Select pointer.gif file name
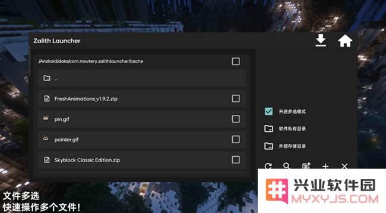This screenshot has height=213, width=386. click(67, 140)
